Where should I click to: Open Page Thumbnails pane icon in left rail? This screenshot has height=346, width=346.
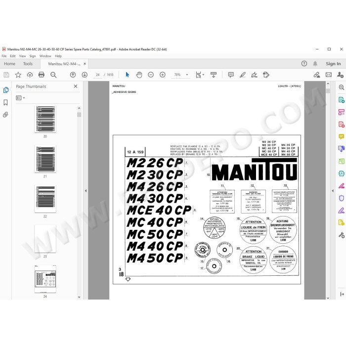click(x=6, y=90)
